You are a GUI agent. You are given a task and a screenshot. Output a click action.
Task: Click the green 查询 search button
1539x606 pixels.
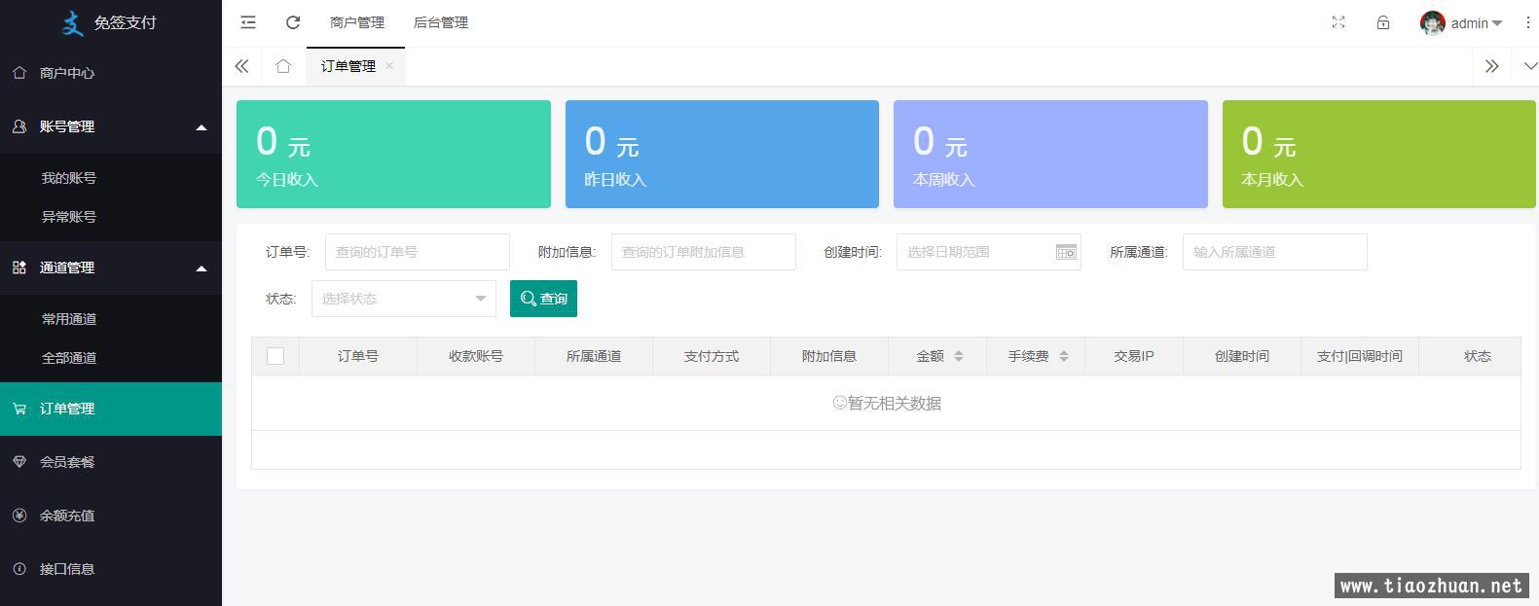pos(543,299)
